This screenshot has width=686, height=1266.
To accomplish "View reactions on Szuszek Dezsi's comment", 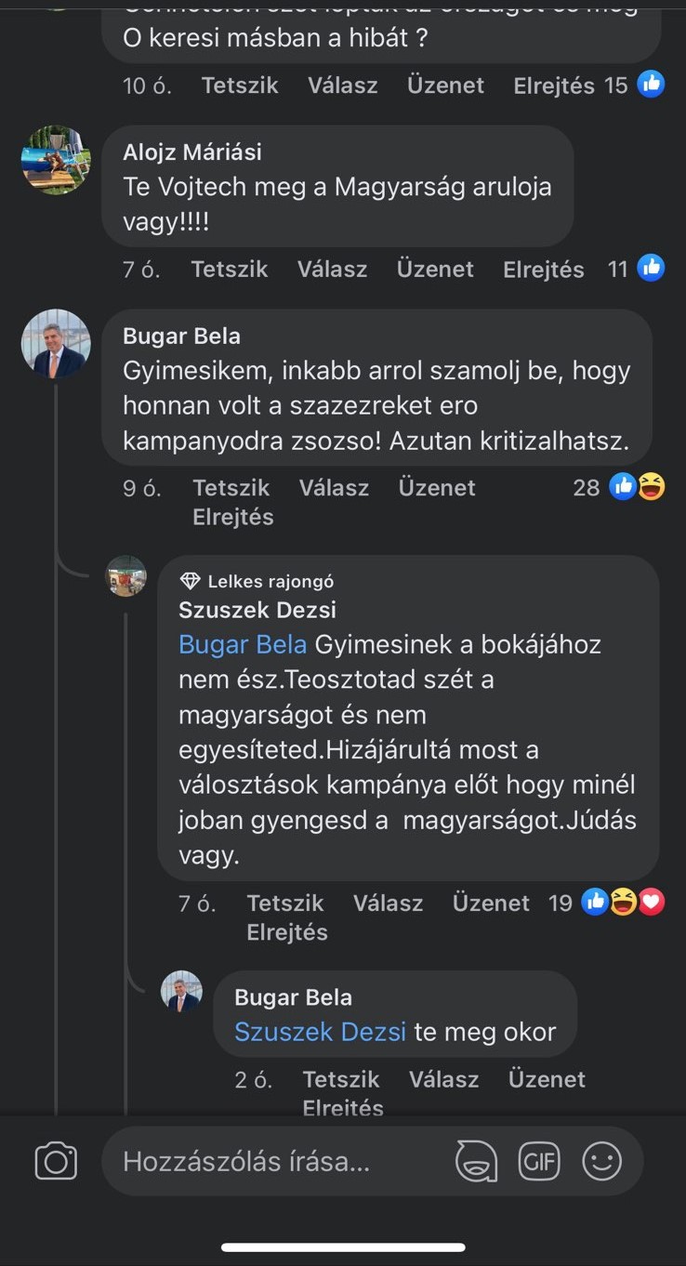I will [623, 902].
